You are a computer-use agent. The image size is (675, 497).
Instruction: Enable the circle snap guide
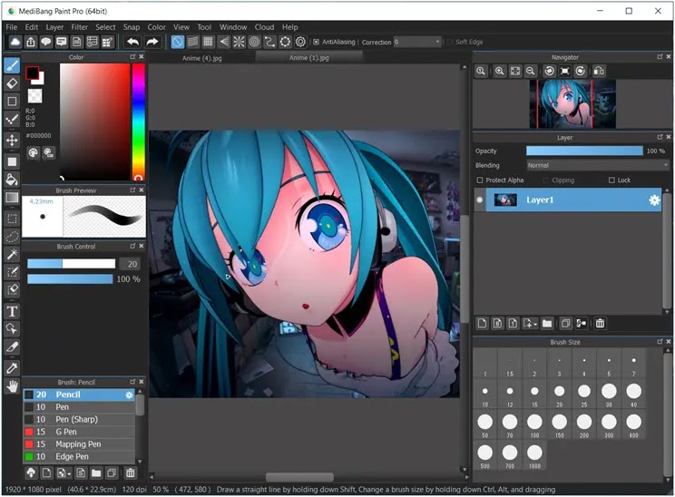254,42
